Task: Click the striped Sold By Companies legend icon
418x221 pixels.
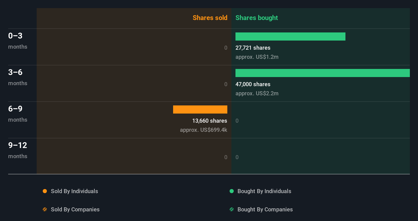Action: pos(45,209)
